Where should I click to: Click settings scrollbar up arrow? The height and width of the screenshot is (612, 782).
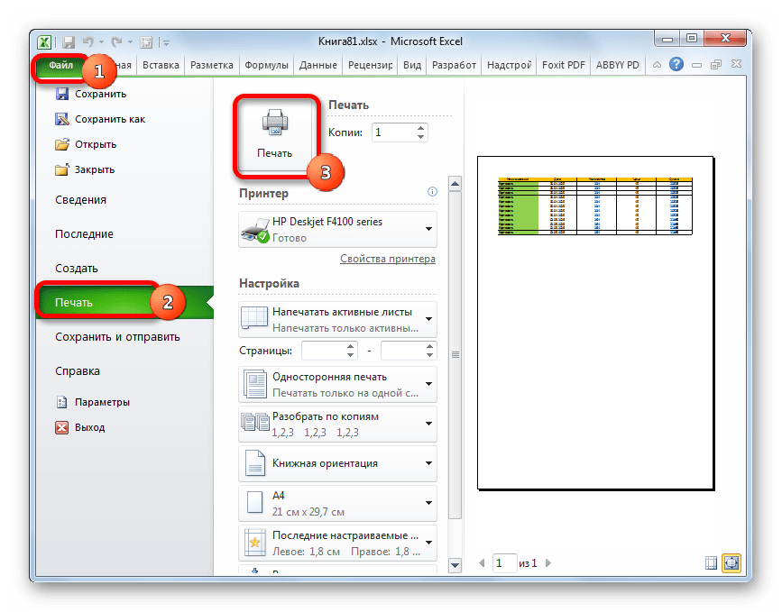455,184
